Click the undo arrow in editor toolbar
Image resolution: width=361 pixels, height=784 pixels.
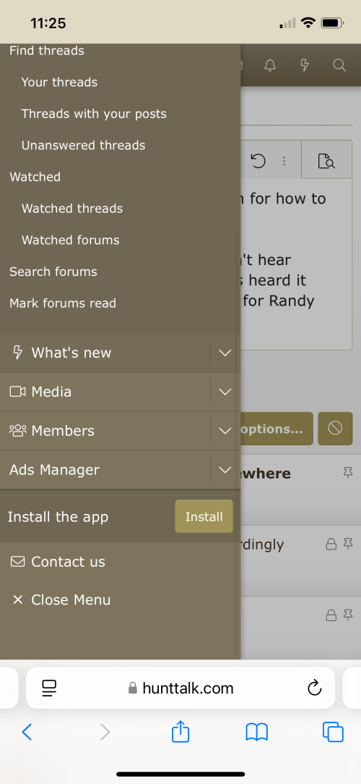(258, 161)
